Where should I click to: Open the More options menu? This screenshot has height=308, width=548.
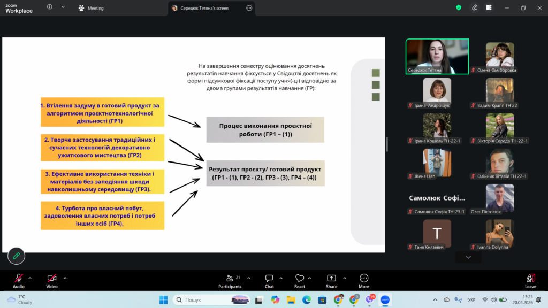pos(364,280)
